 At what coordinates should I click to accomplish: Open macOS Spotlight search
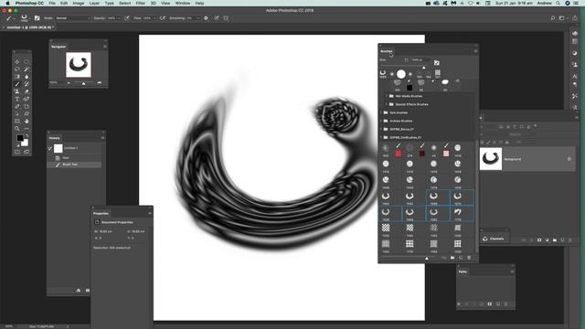pos(558,3)
